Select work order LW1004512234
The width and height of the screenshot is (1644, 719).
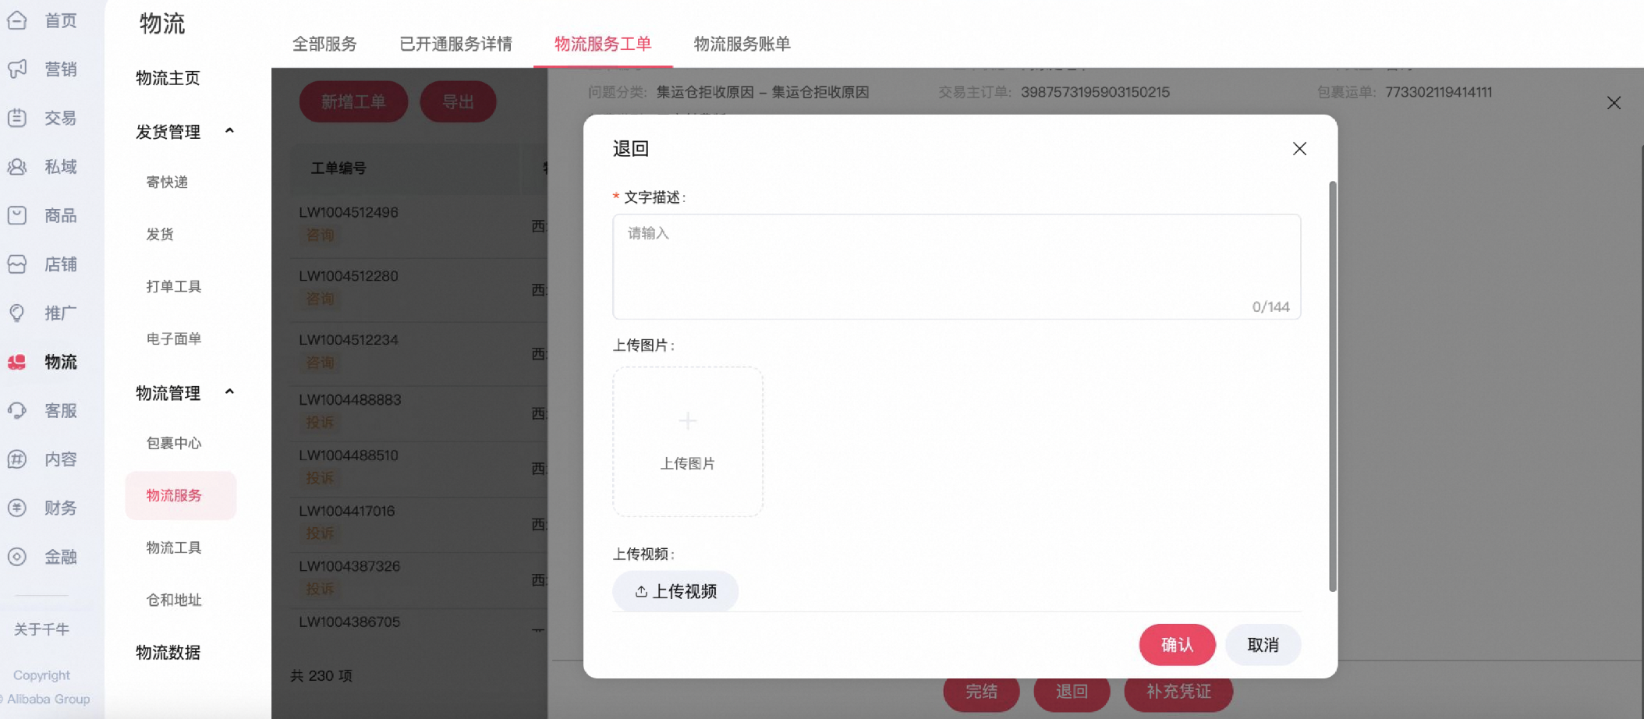pyautogui.click(x=349, y=341)
